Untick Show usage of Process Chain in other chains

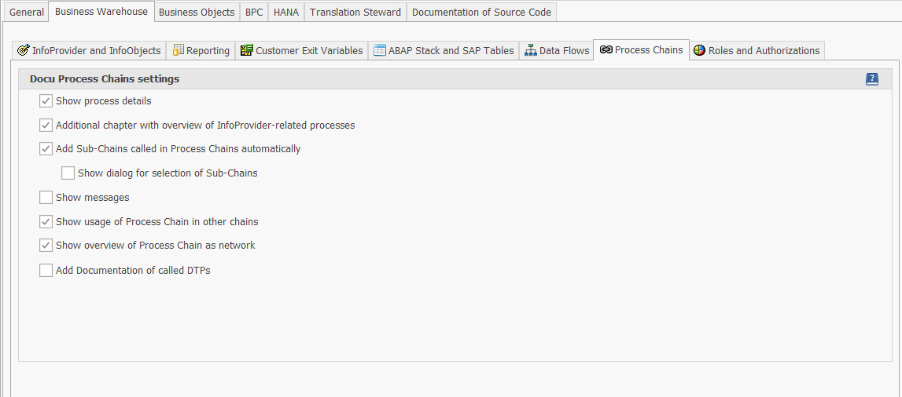[46, 222]
